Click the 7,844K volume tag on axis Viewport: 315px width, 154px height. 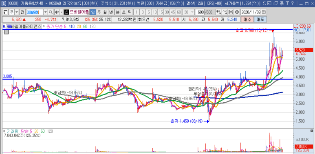[x=304, y=146]
